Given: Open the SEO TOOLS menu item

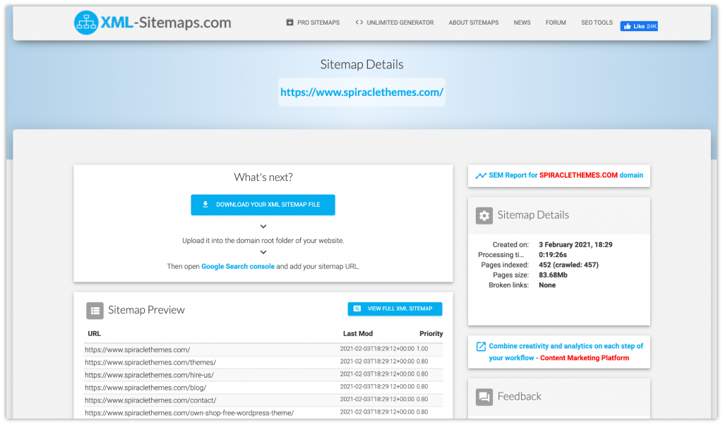Looking at the screenshot, I should click(597, 22).
